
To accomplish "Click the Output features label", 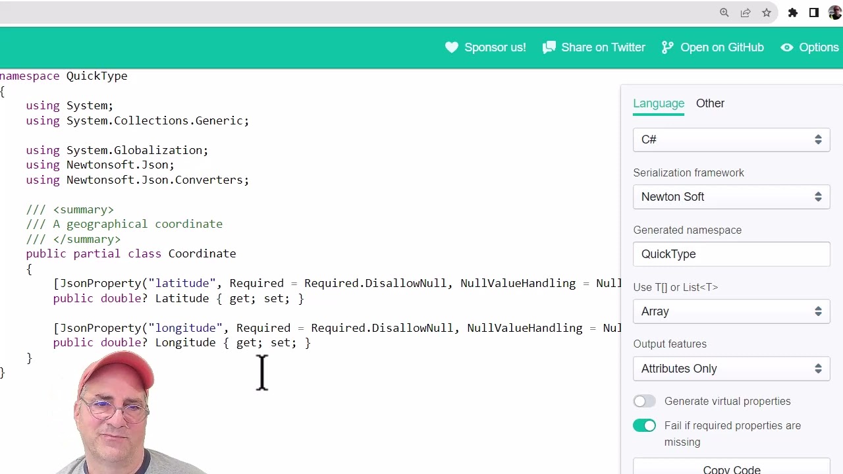I will click(670, 344).
